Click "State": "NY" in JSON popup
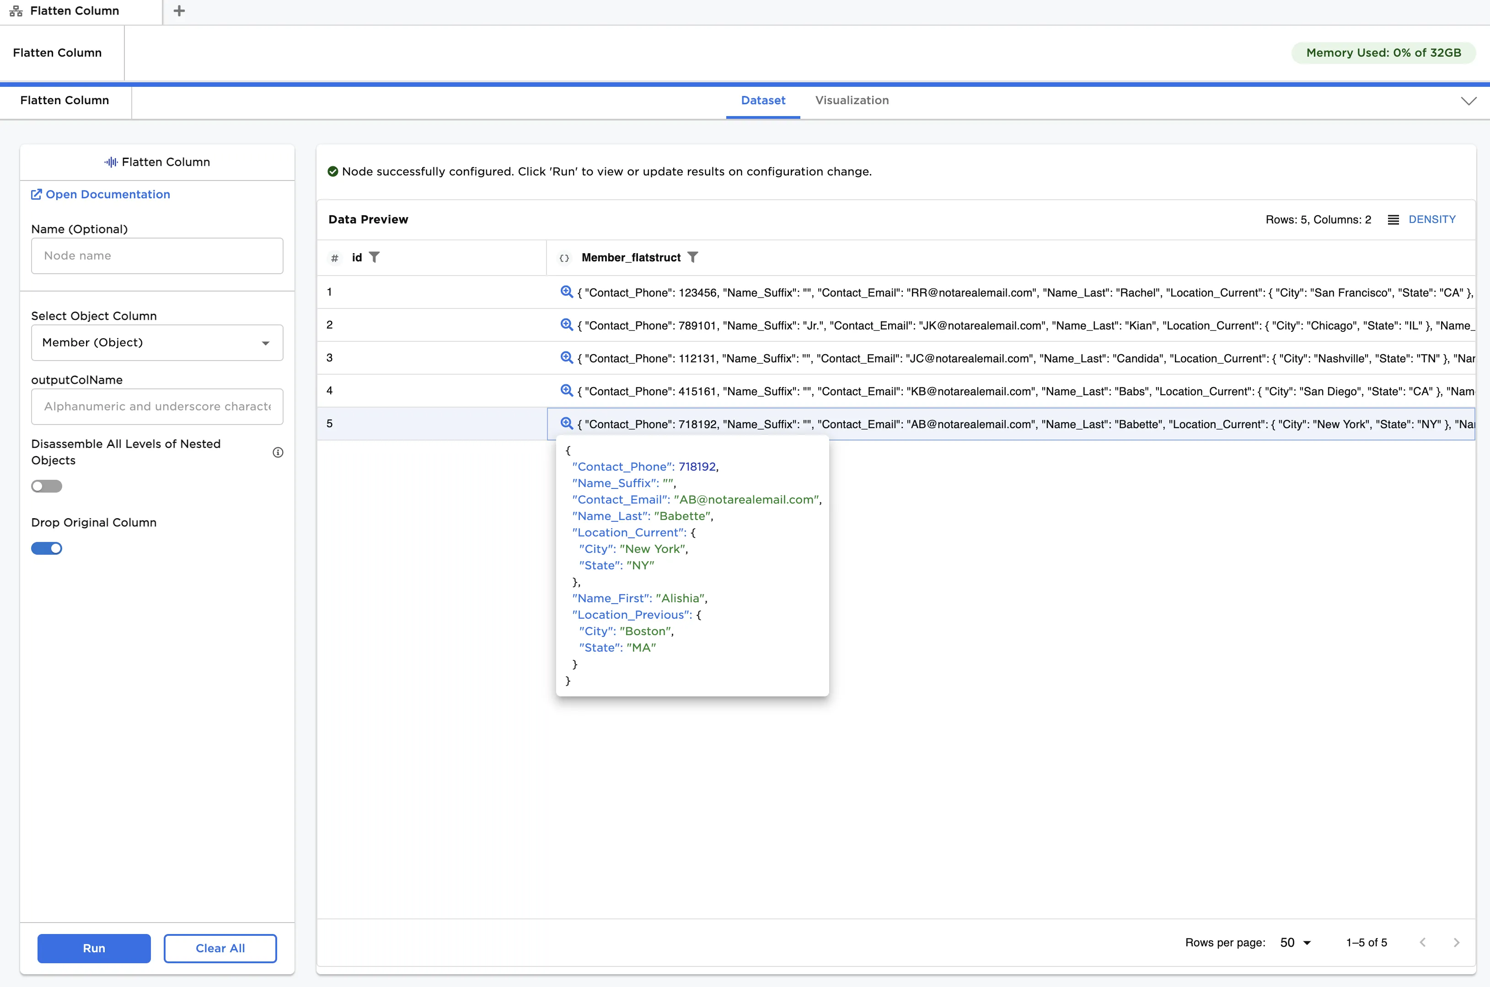The image size is (1490, 987). 616,565
